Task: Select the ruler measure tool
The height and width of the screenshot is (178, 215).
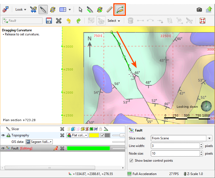Action: 110,10
